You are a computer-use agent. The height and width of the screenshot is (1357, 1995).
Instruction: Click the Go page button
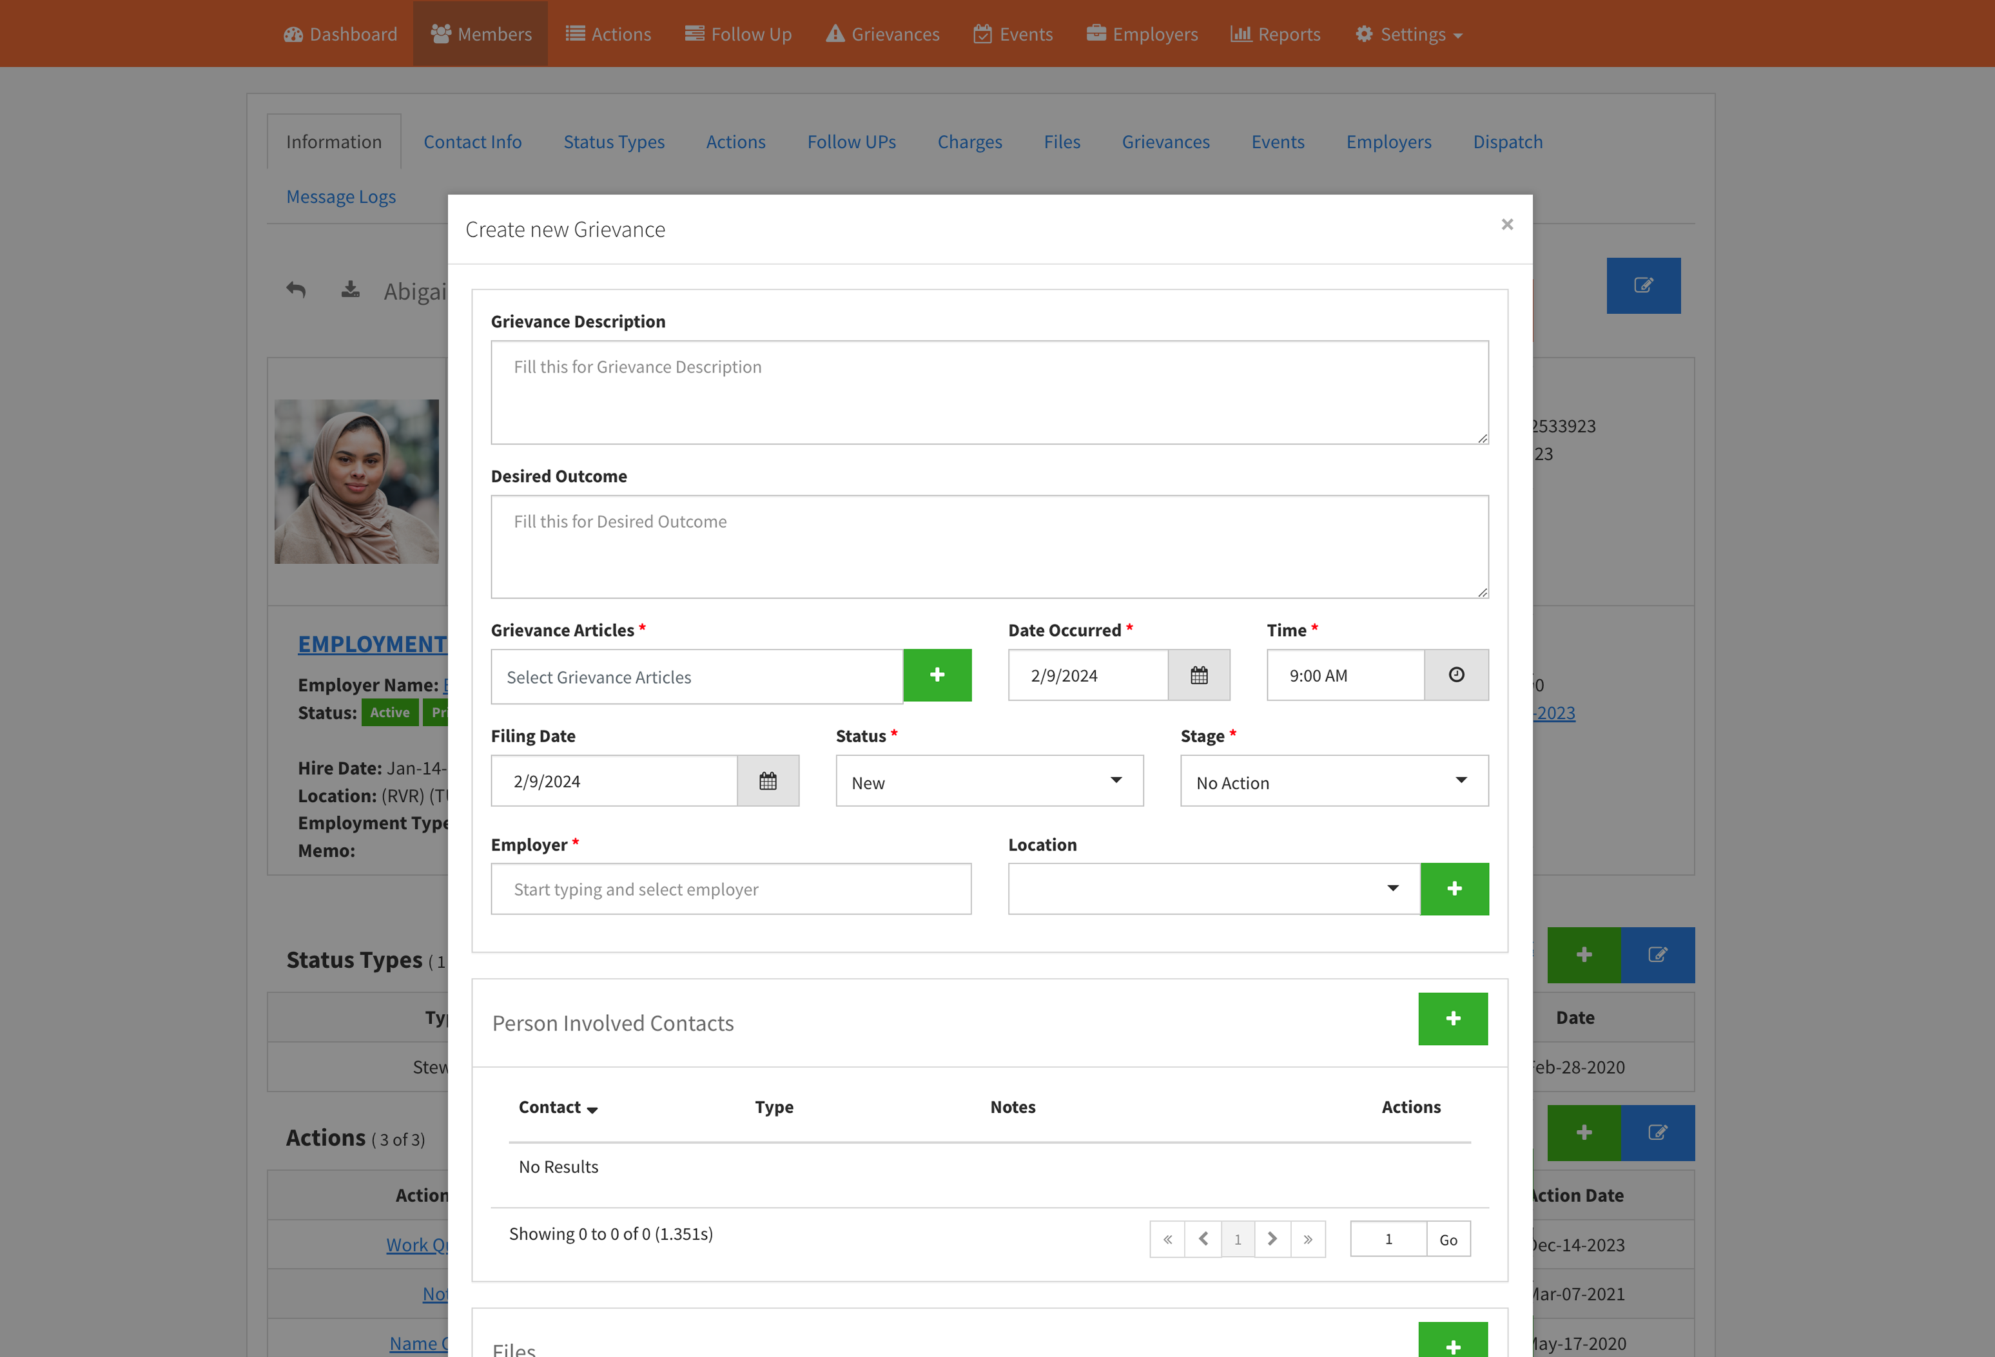click(x=1448, y=1240)
